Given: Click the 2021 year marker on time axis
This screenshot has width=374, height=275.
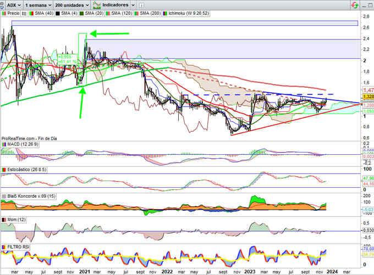Looking at the screenshot, I should (85, 272).
